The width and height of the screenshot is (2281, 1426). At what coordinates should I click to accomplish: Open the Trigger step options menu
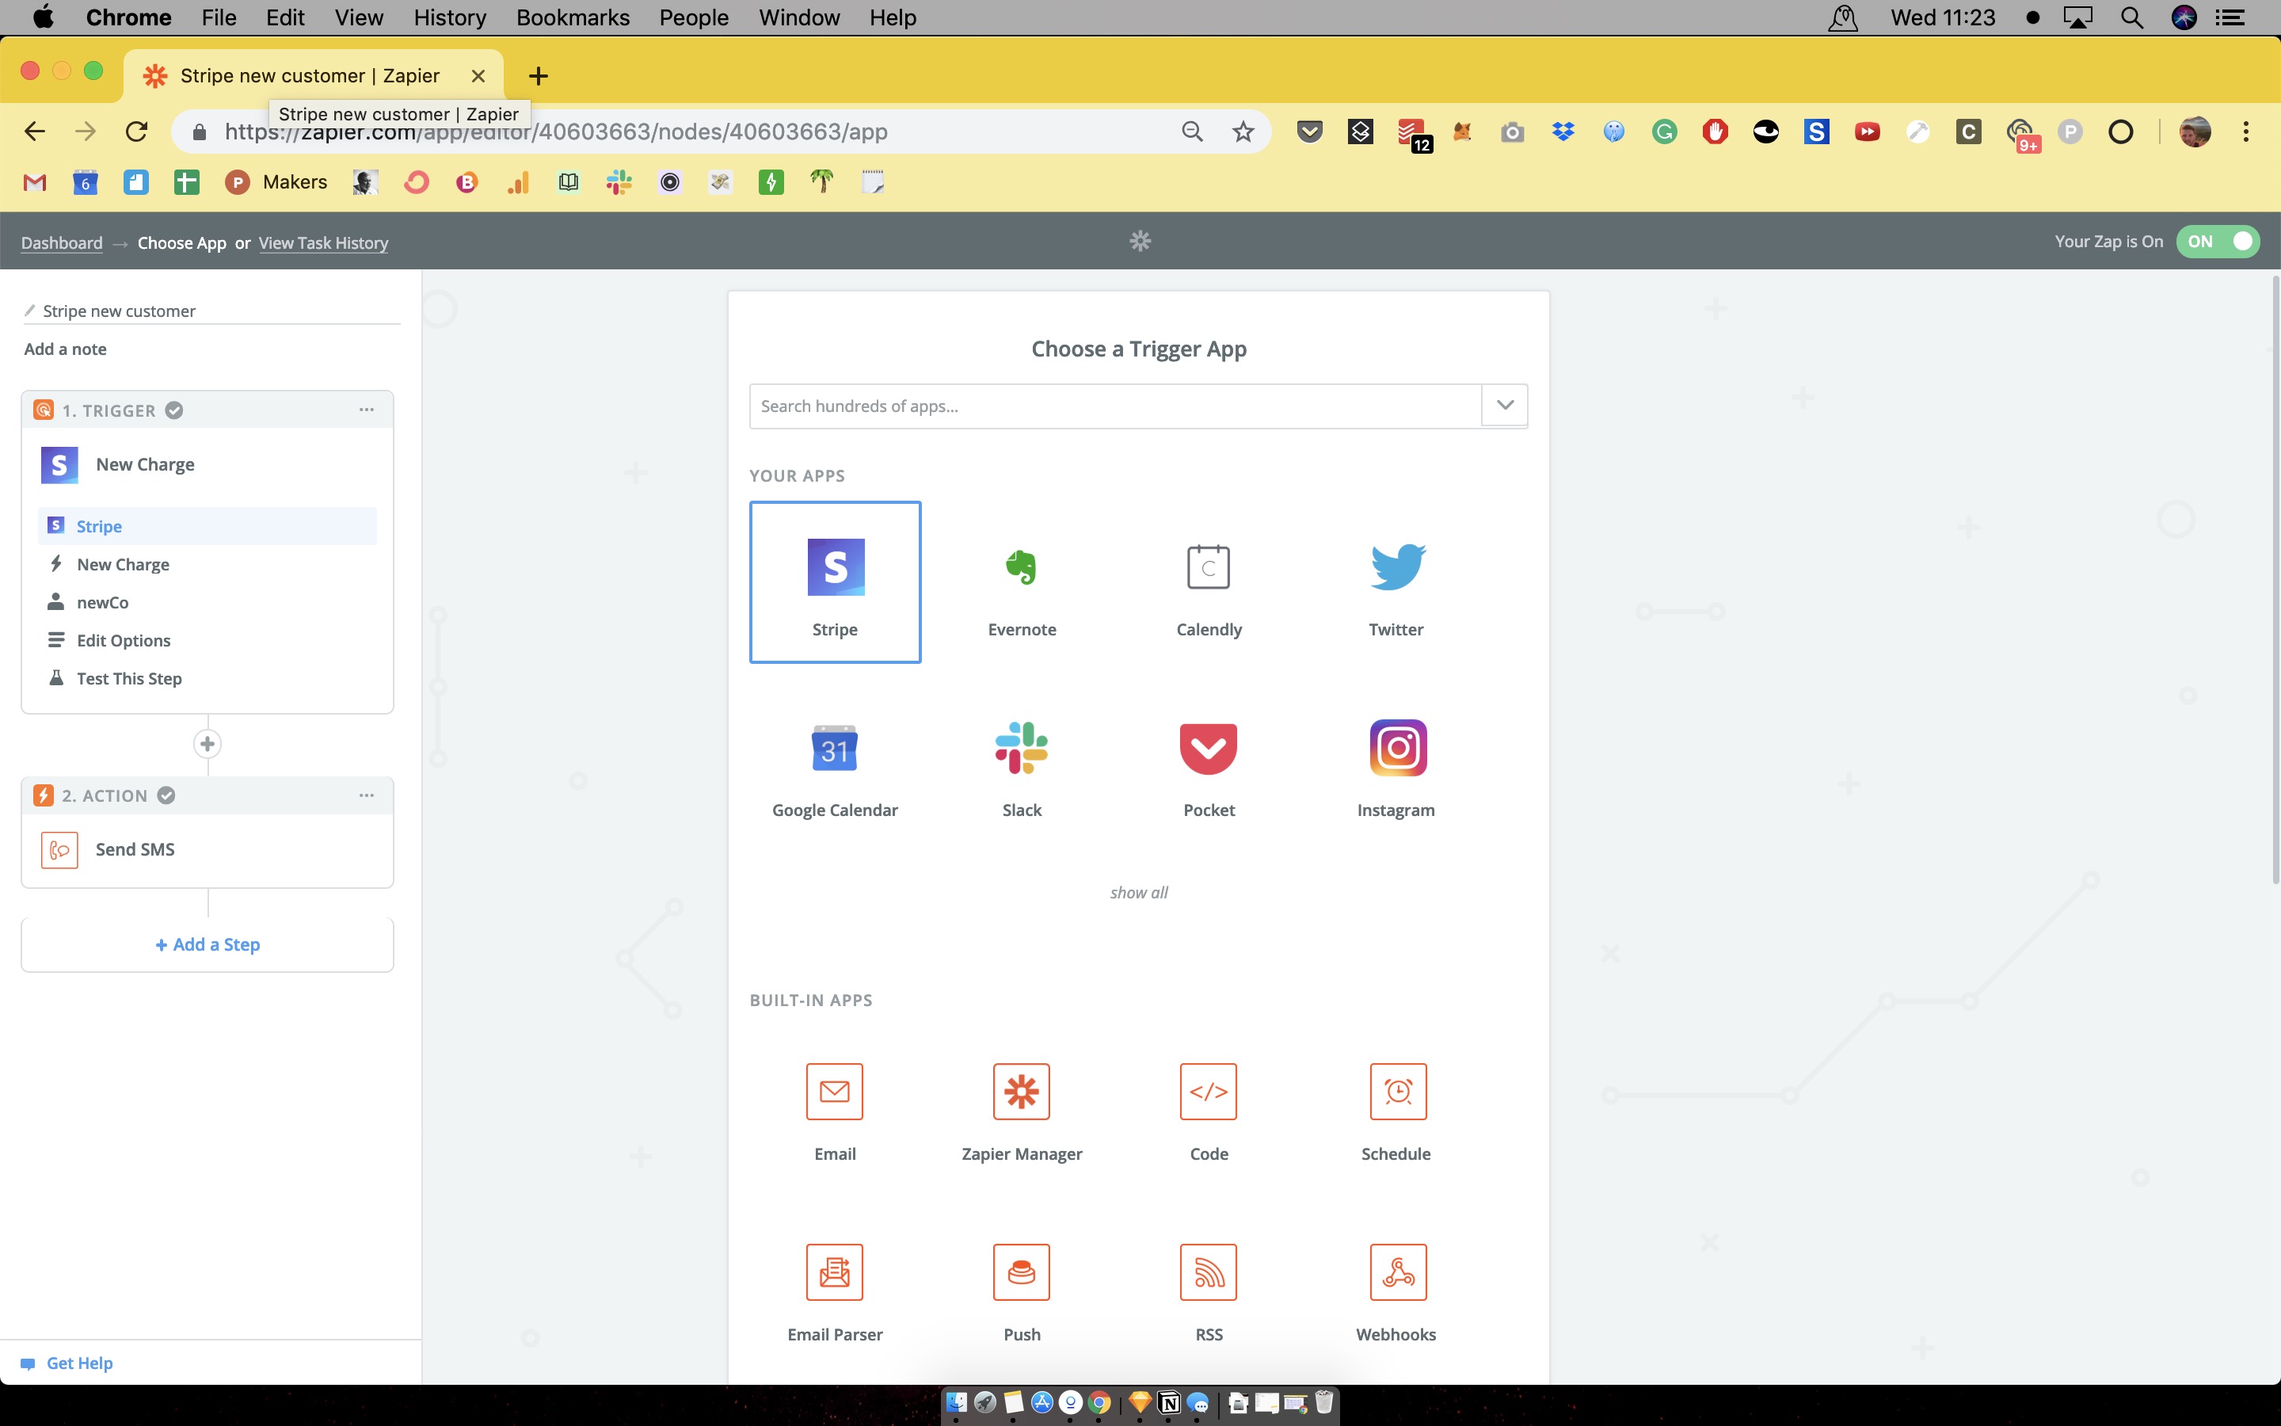pos(367,410)
